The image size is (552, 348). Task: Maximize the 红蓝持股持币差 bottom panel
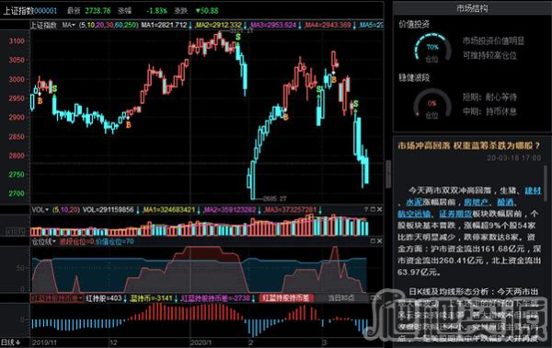click(x=374, y=298)
